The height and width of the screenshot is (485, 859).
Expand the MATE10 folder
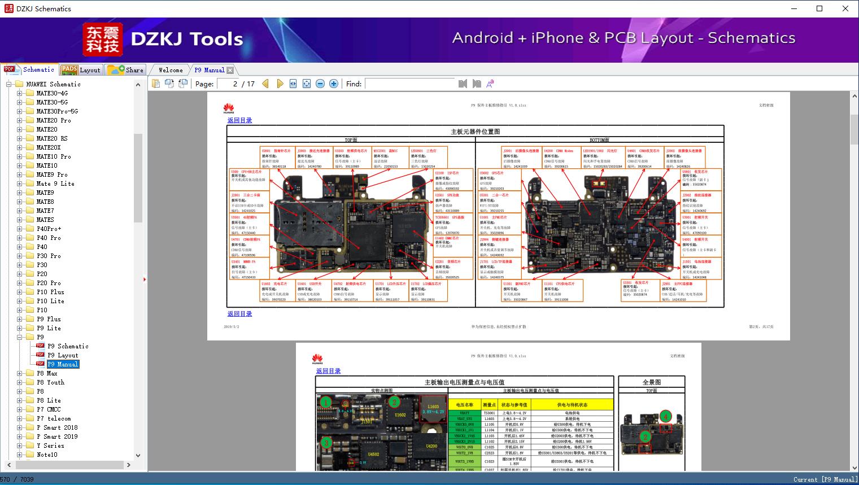[x=20, y=165]
